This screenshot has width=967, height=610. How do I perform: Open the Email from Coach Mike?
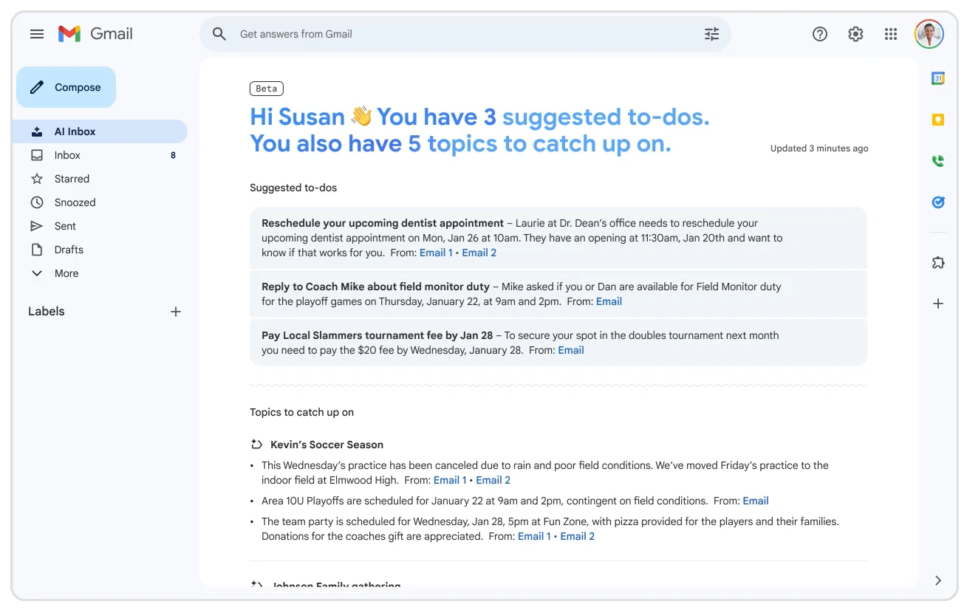609,301
